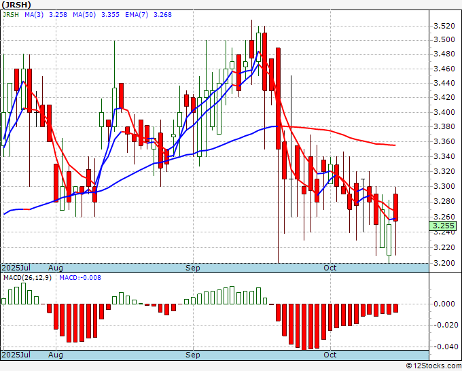
Task: Click 2025Jul on the price chart axis
Action: [x=16, y=268]
